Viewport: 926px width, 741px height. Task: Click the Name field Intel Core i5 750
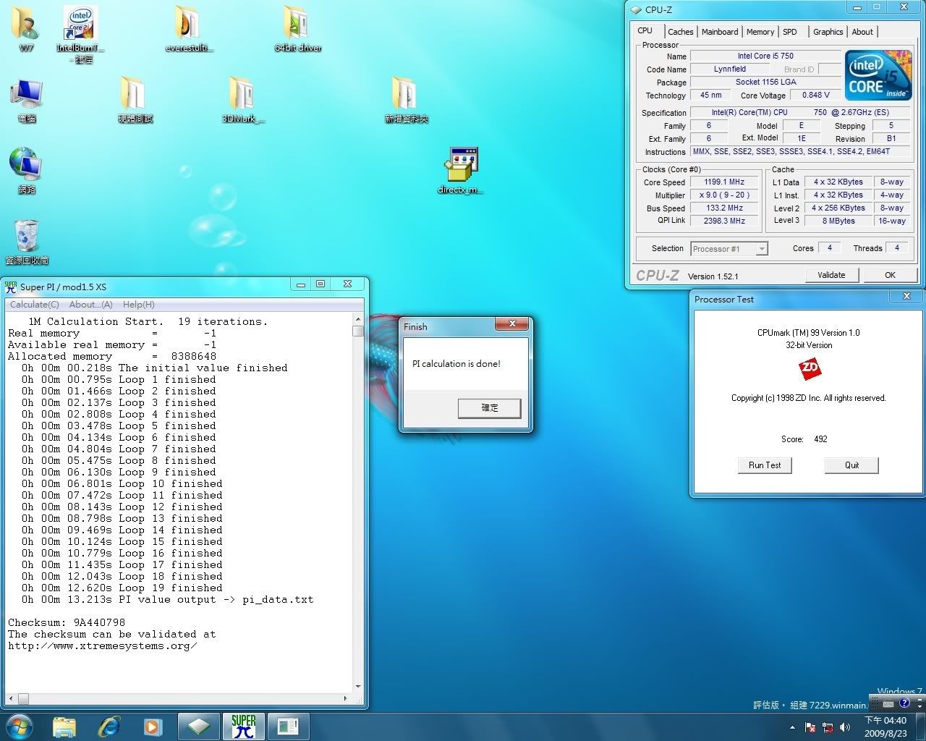[765, 56]
